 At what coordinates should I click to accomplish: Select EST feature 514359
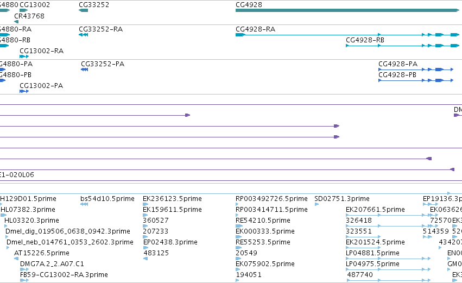[436, 231]
